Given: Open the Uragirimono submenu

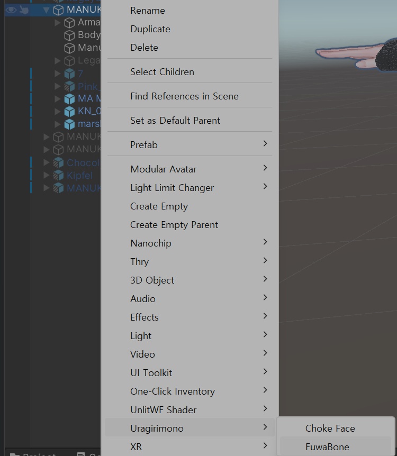Looking at the screenshot, I should [189, 428].
